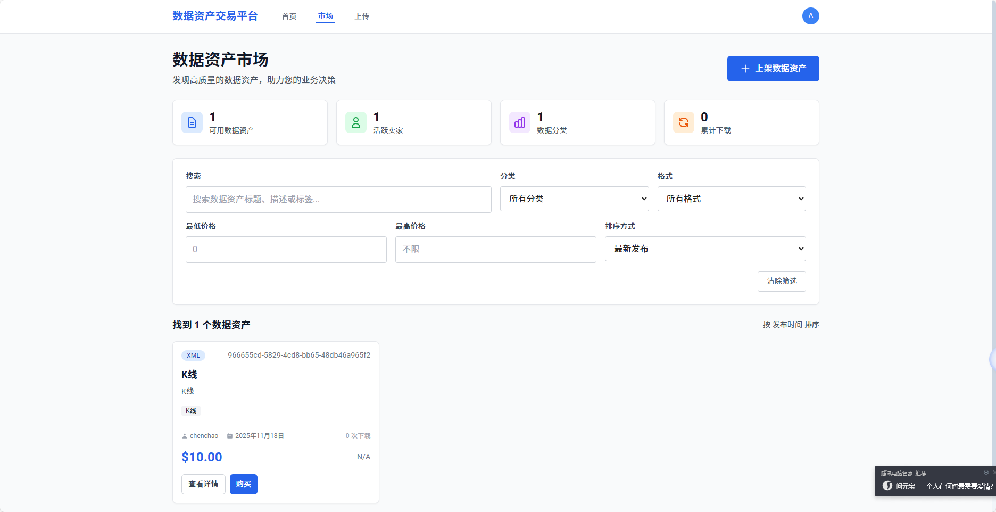Screen dimensions: 996x512
Task: Expand the 所有分类 category dropdown
Action: click(x=574, y=199)
